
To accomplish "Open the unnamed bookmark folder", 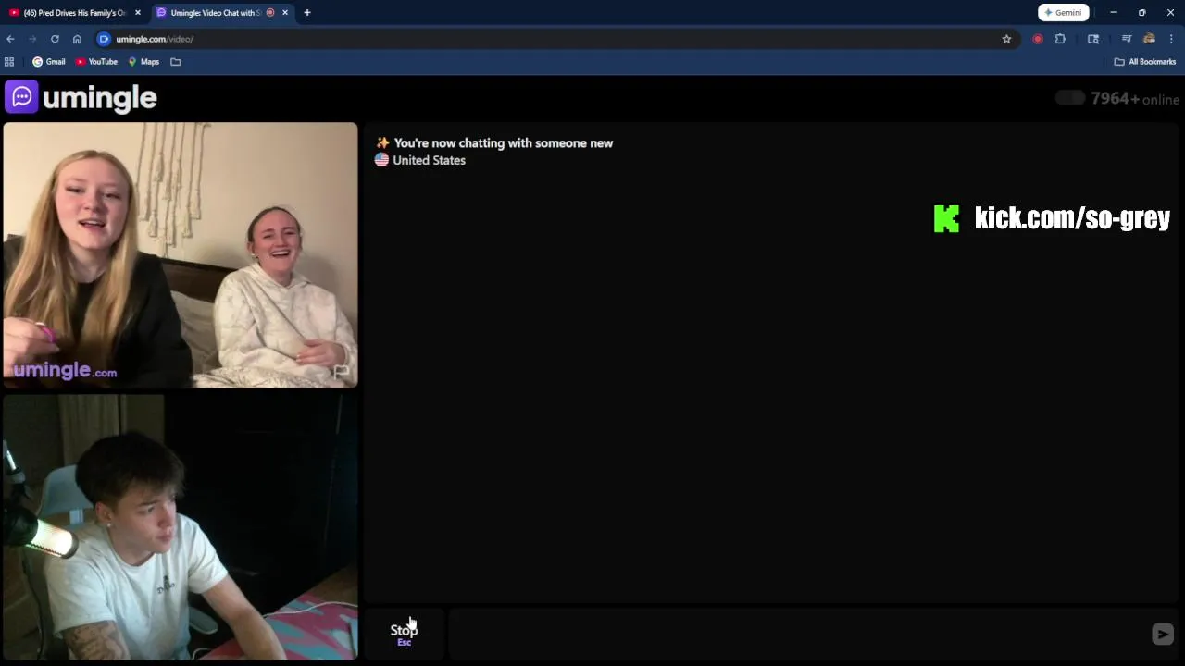I will pyautogui.click(x=176, y=62).
